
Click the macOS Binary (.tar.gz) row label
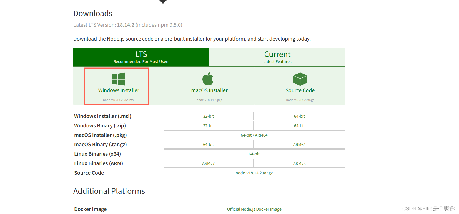point(101,144)
